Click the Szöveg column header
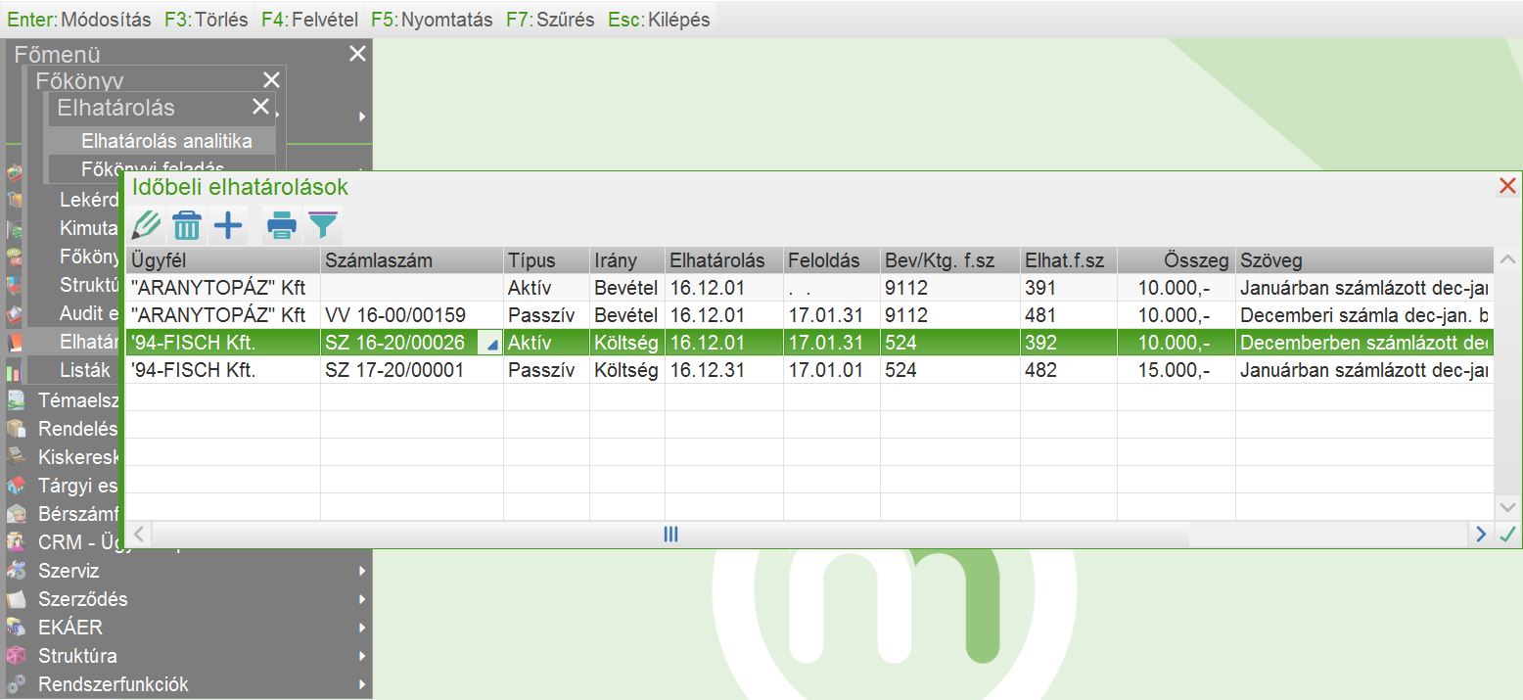The height and width of the screenshot is (700, 1523). coord(1364,260)
